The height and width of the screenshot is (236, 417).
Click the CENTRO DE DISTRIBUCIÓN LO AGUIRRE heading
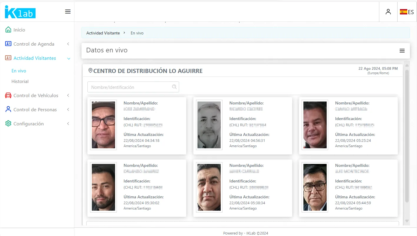pyautogui.click(x=148, y=71)
